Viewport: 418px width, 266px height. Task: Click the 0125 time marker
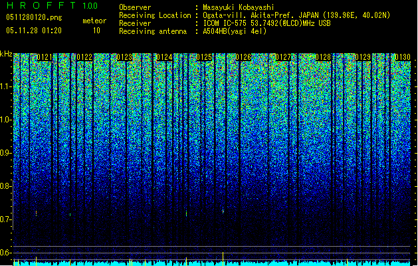pos(204,57)
